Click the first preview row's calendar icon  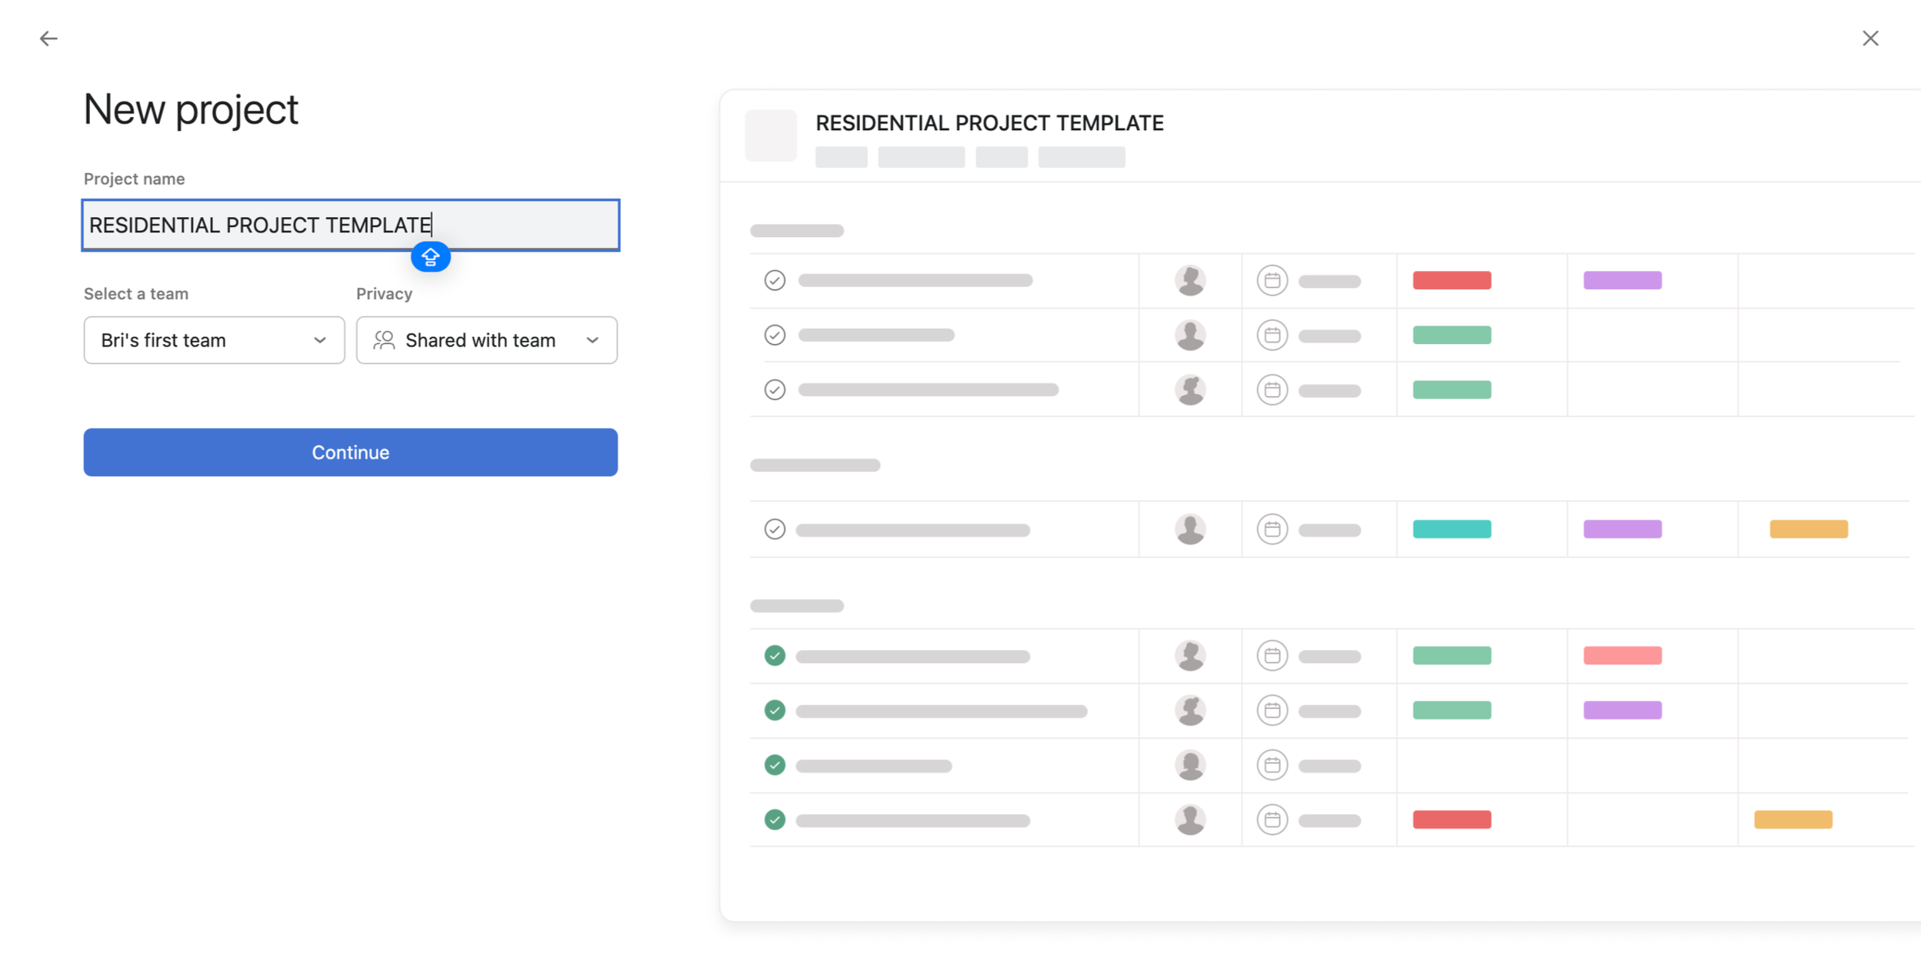(x=1272, y=280)
